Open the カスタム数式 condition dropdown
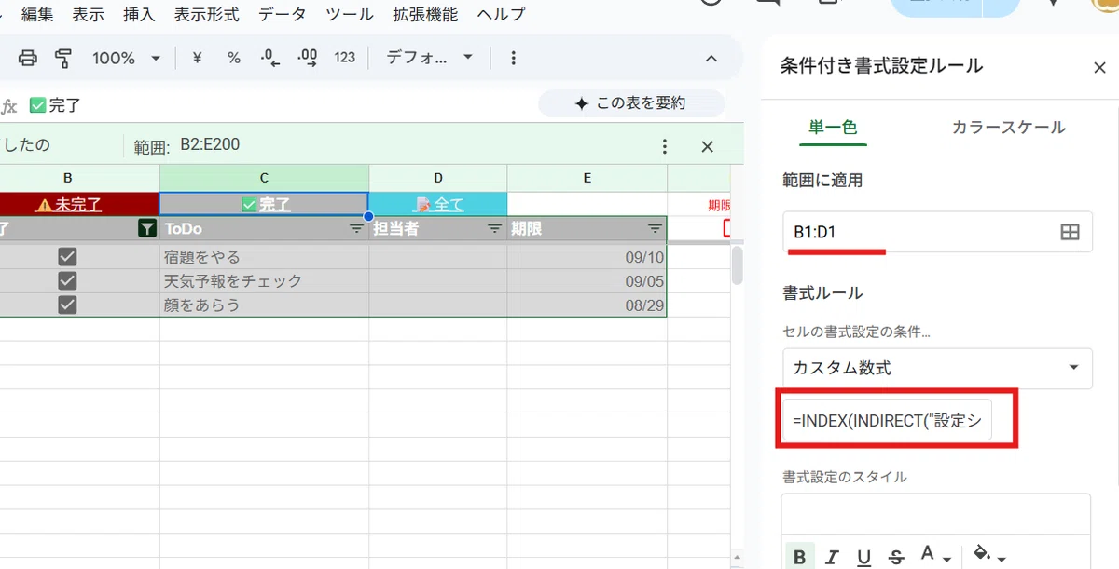 pyautogui.click(x=937, y=368)
